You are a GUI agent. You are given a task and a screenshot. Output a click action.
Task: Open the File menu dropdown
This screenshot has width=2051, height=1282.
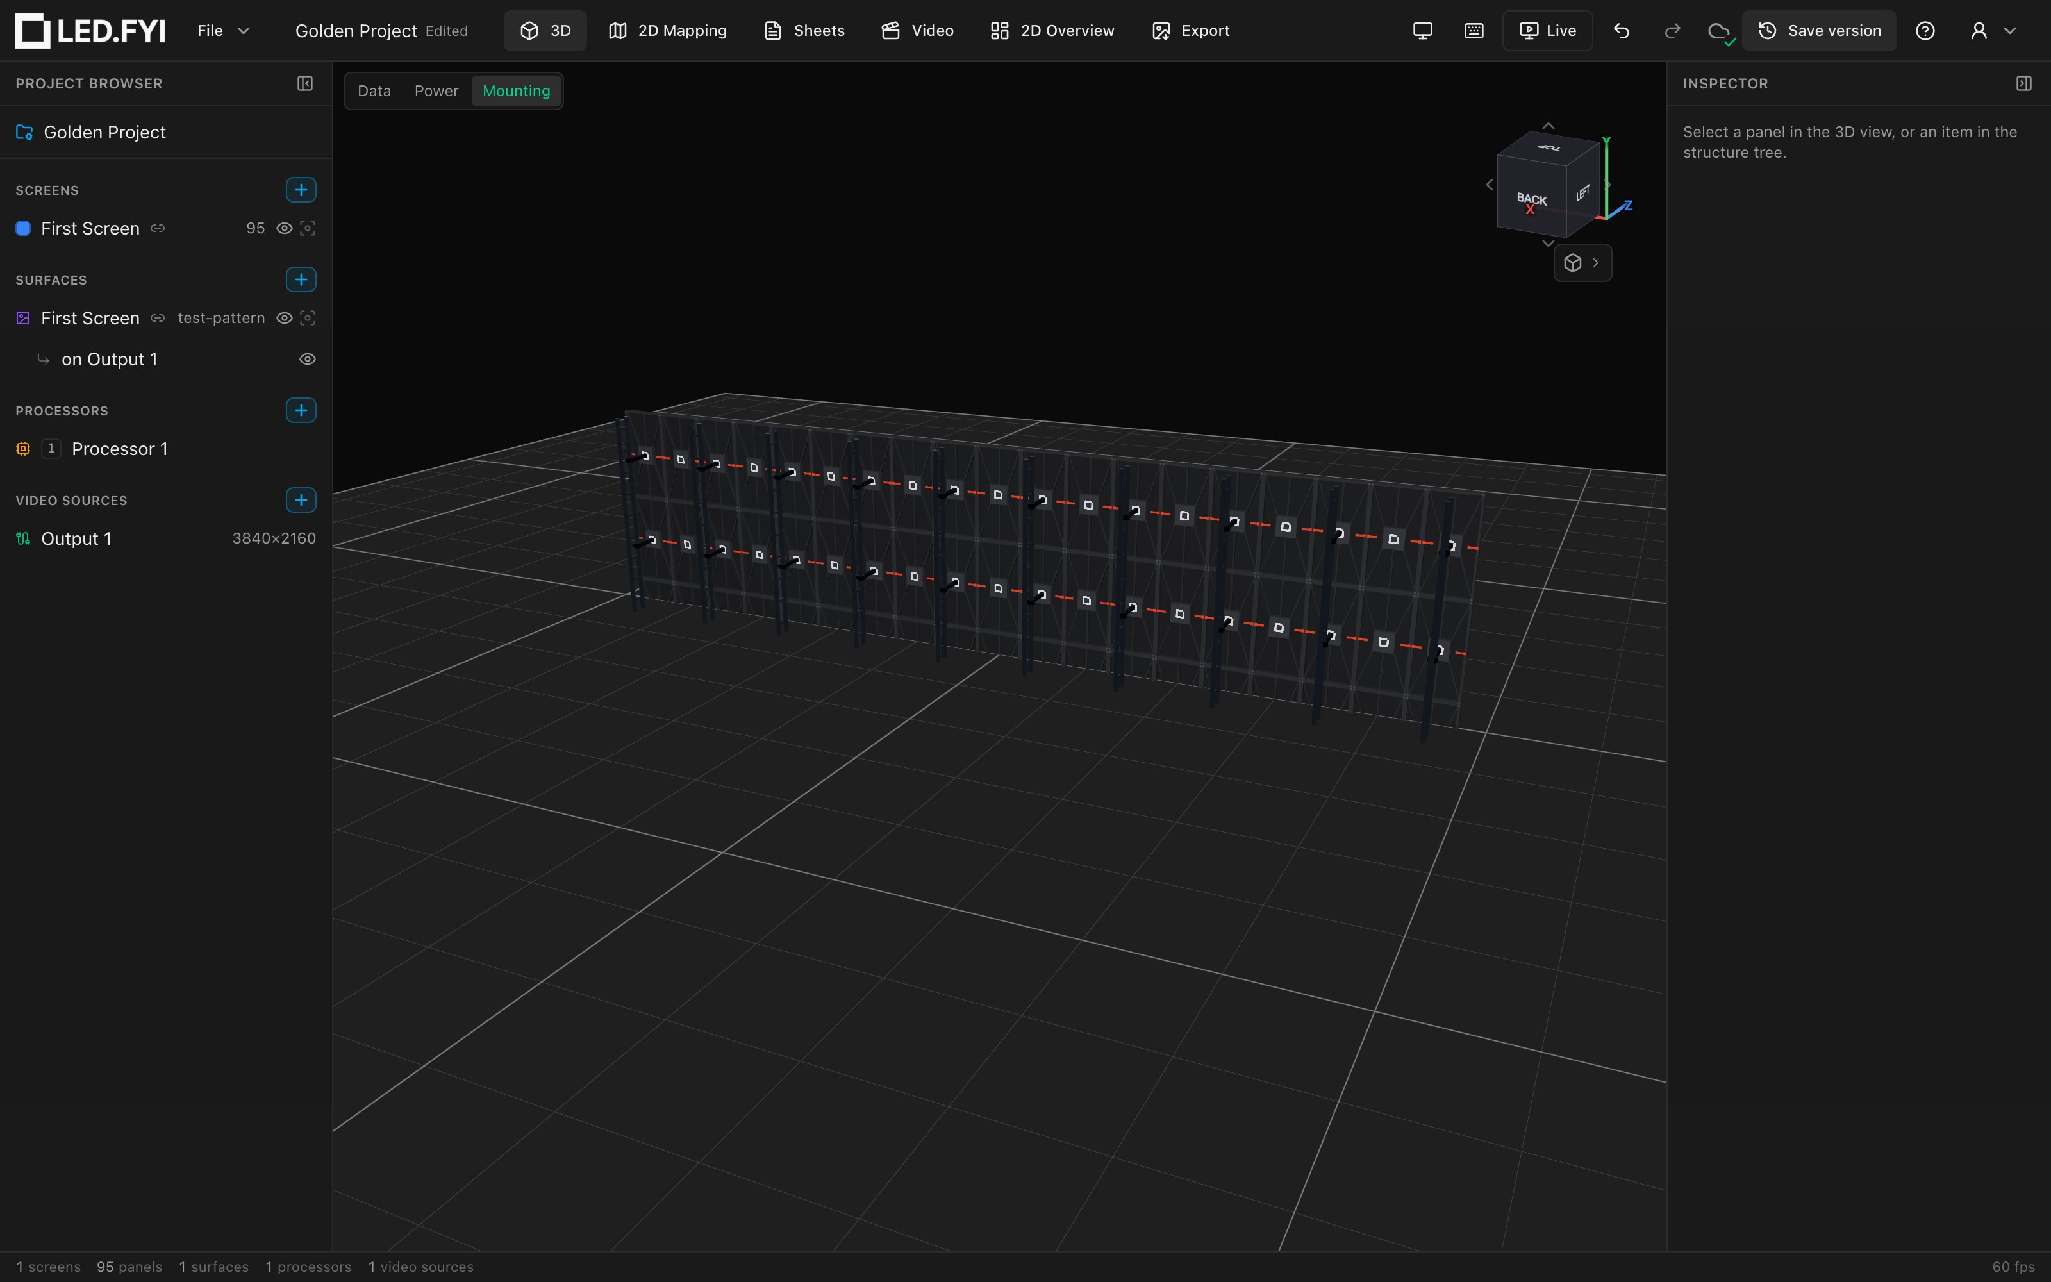click(x=224, y=31)
